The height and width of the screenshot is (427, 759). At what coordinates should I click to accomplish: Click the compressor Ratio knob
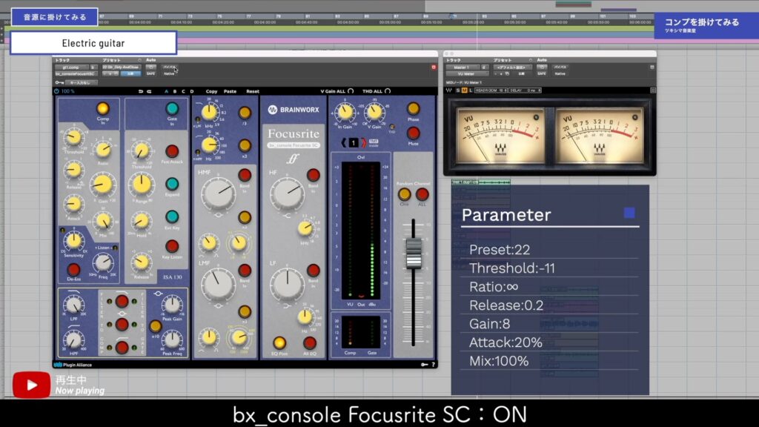pyautogui.click(x=102, y=150)
